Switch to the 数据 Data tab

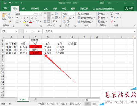(55, 8)
